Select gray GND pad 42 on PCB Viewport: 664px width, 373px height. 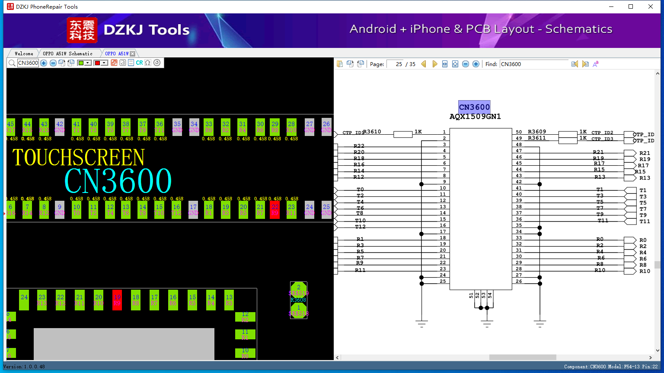click(60, 127)
